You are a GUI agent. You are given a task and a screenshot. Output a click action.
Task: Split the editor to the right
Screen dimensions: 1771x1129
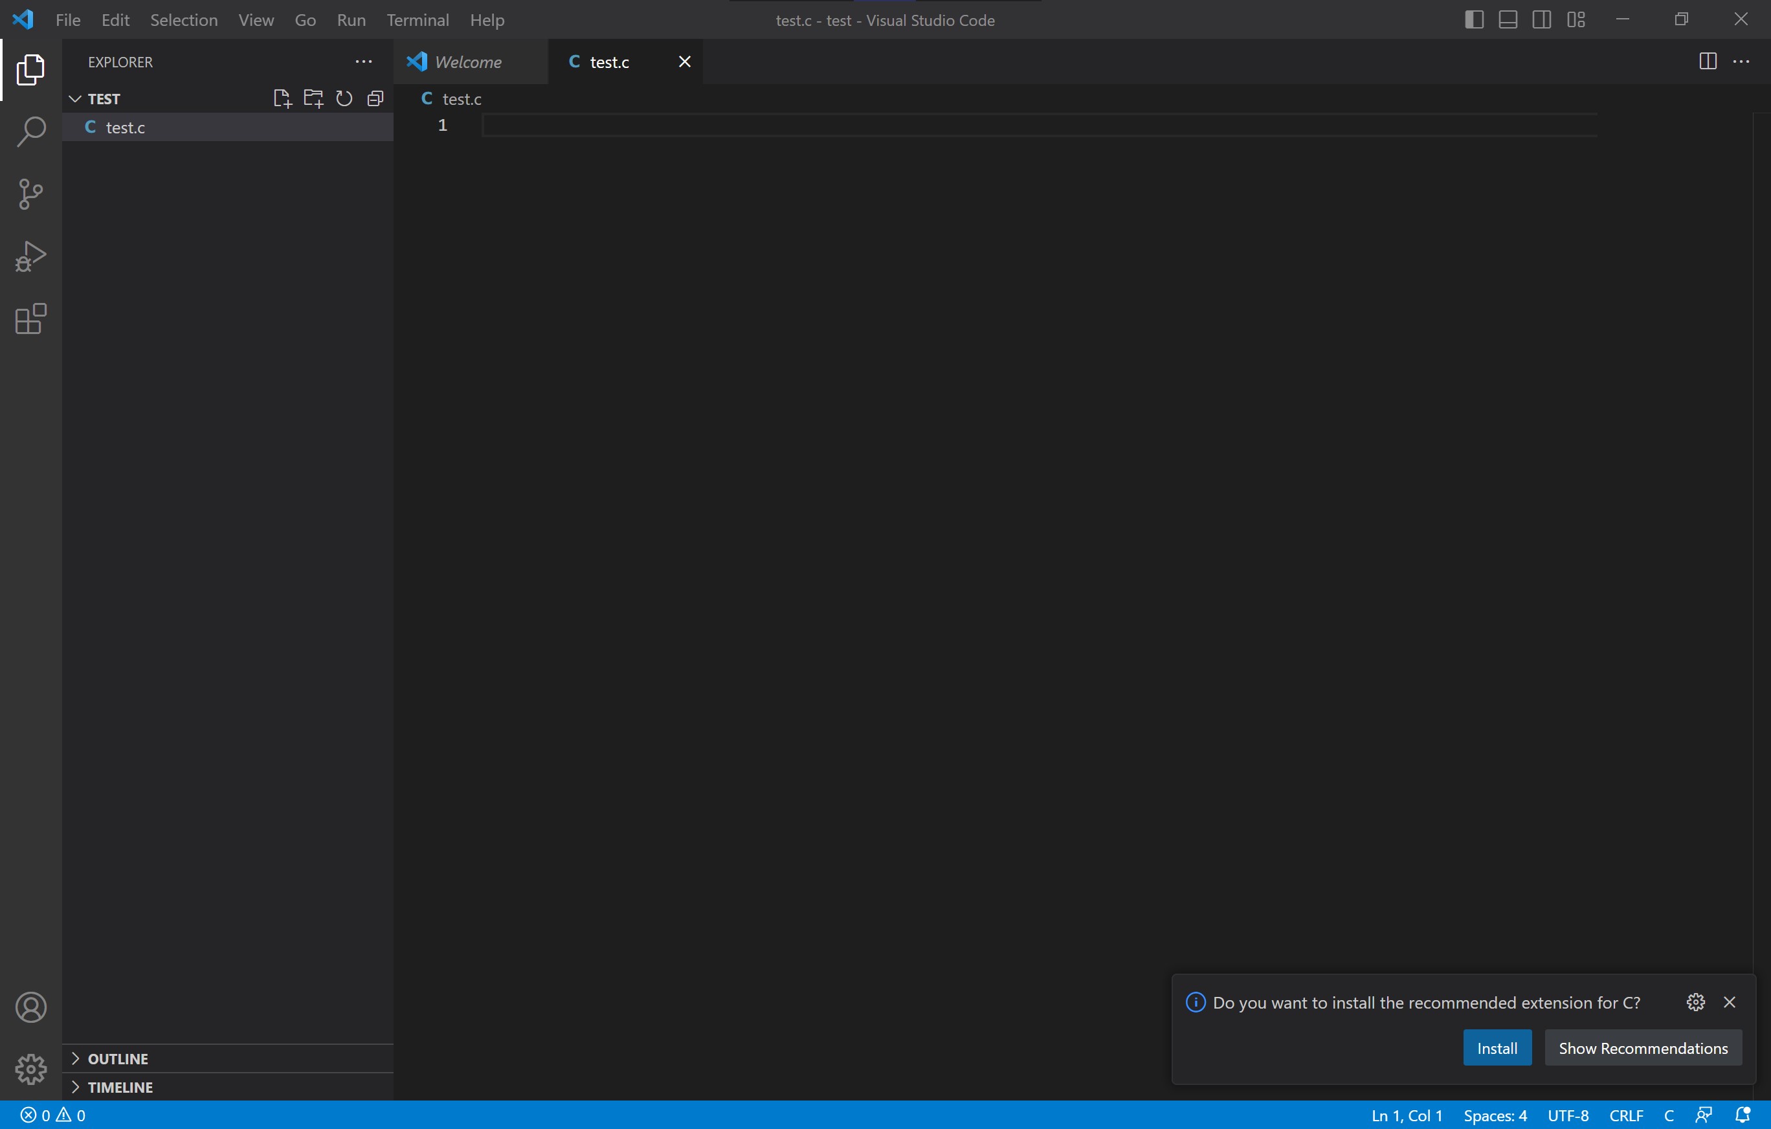tap(1708, 61)
